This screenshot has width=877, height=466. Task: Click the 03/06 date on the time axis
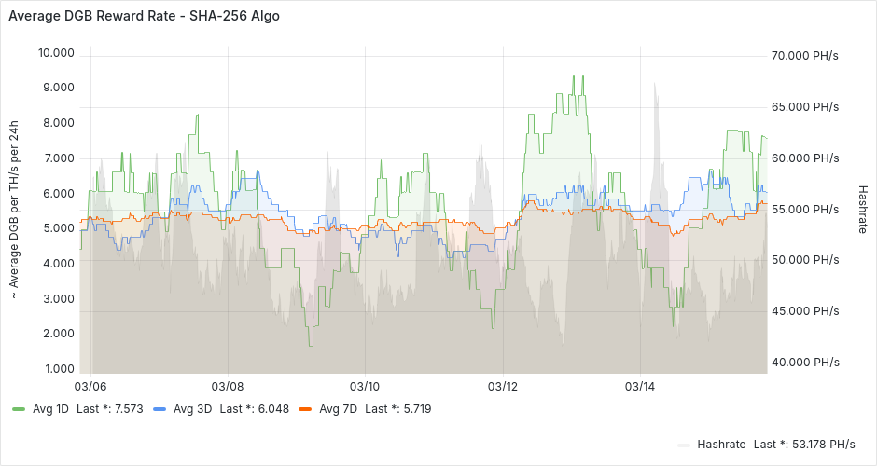click(90, 386)
